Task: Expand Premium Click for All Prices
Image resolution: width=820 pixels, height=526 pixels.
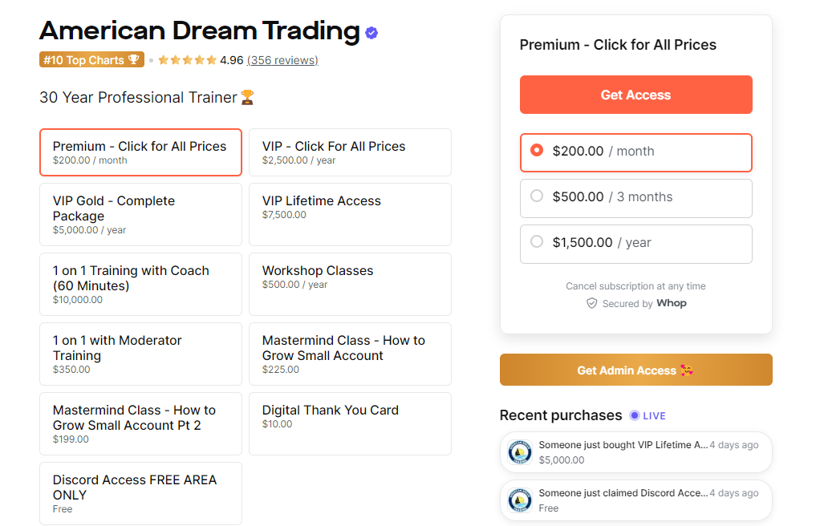Action: click(140, 152)
